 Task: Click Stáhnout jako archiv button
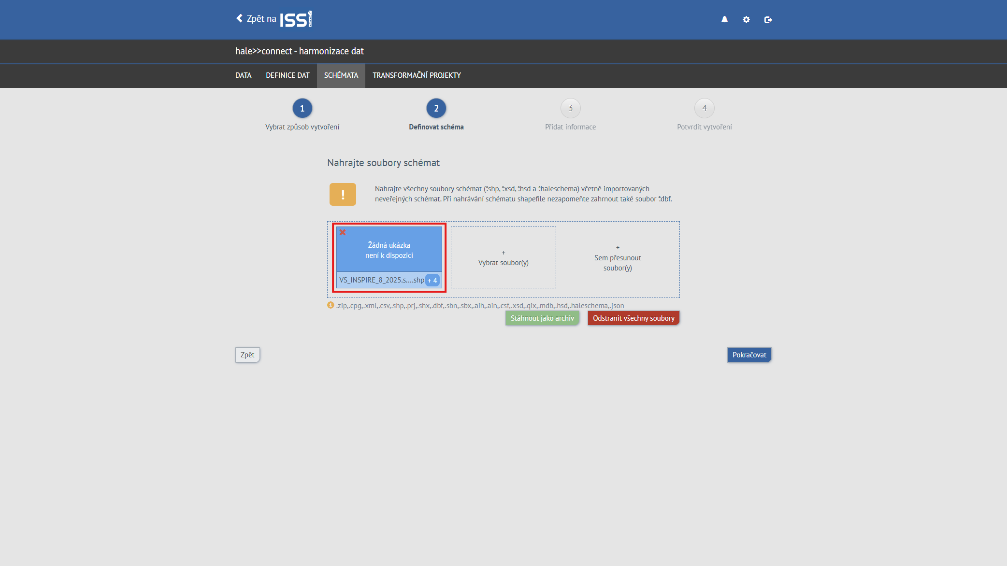pyautogui.click(x=542, y=318)
